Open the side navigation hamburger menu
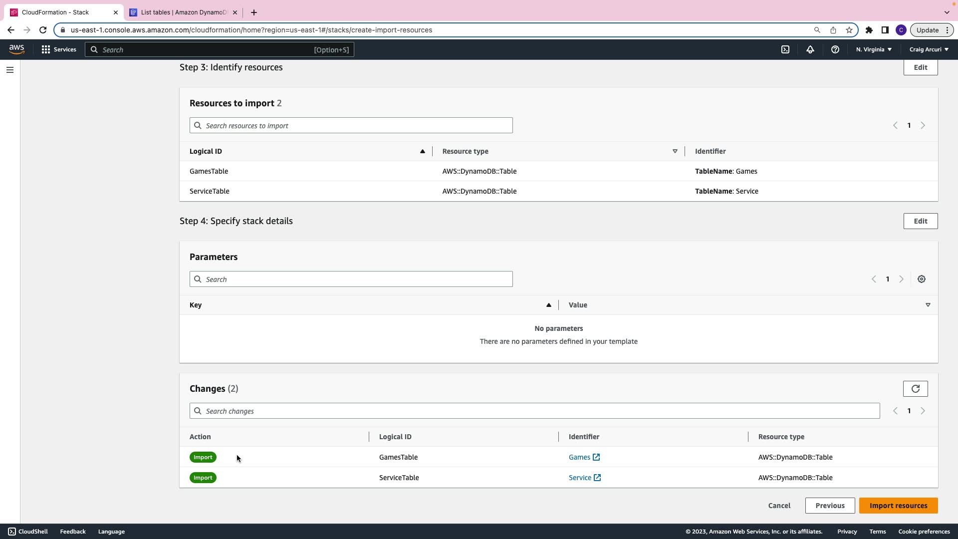The height and width of the screenshot is (539, 958). (9, 70)
